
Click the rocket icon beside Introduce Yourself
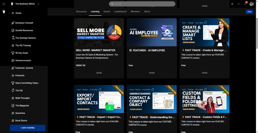tap(13, 23)
